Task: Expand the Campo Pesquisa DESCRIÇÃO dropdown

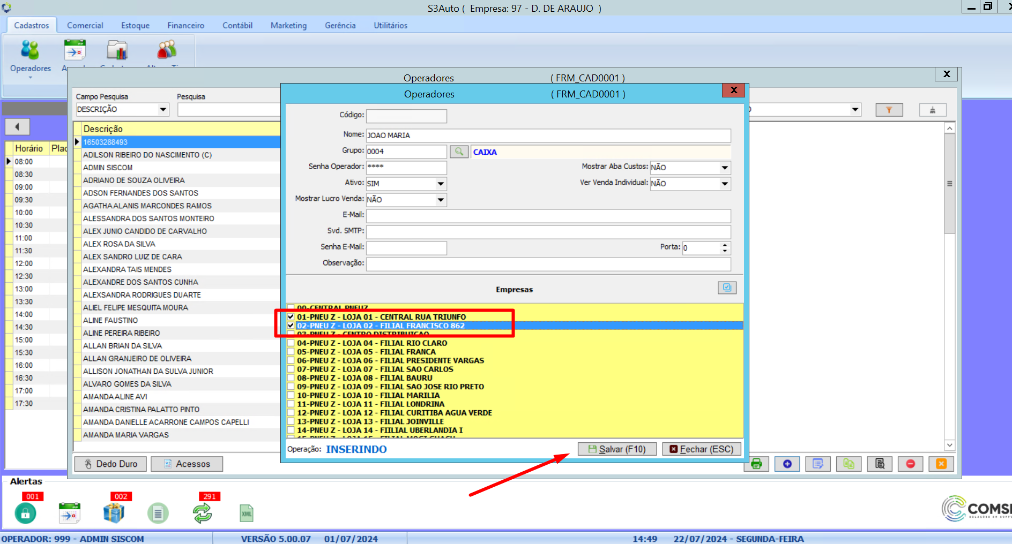Action: (x=163, y=110)
